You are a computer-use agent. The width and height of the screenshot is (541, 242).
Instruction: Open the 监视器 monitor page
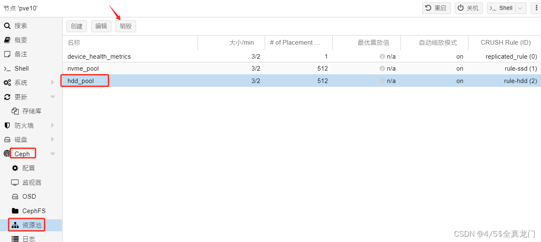point(31,183)
